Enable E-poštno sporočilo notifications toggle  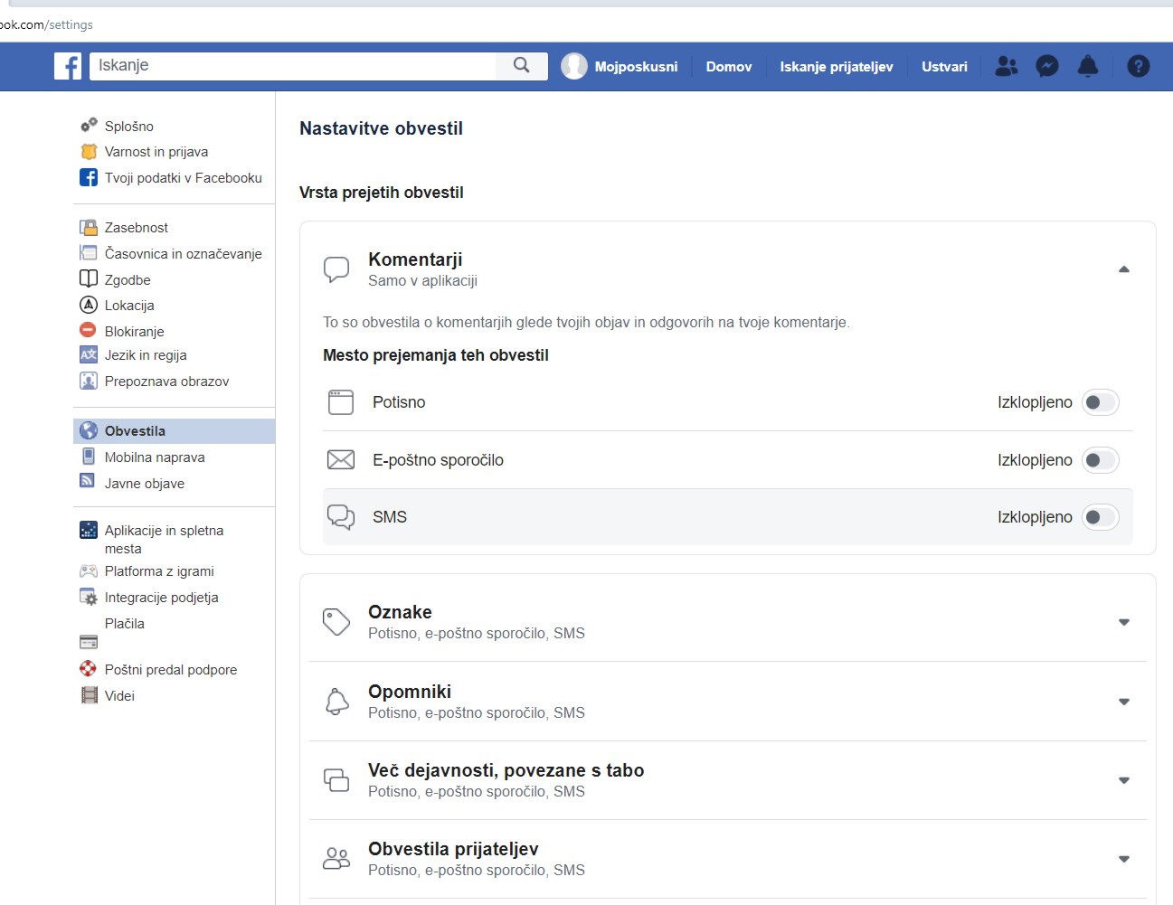coord(1100,460)
